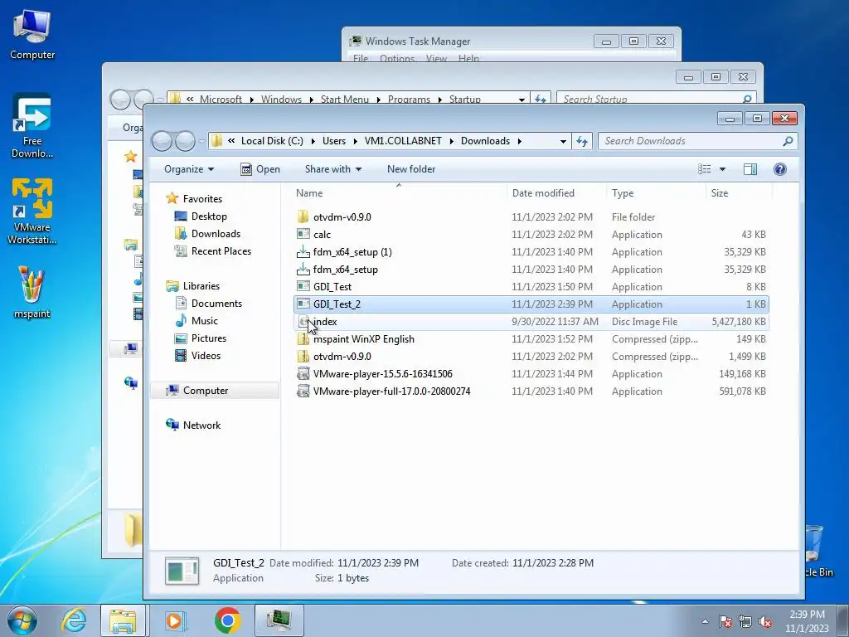The height and width of the screenshot is (637, 849).
Task: Open Computer desktop icon
Action: 32,35
